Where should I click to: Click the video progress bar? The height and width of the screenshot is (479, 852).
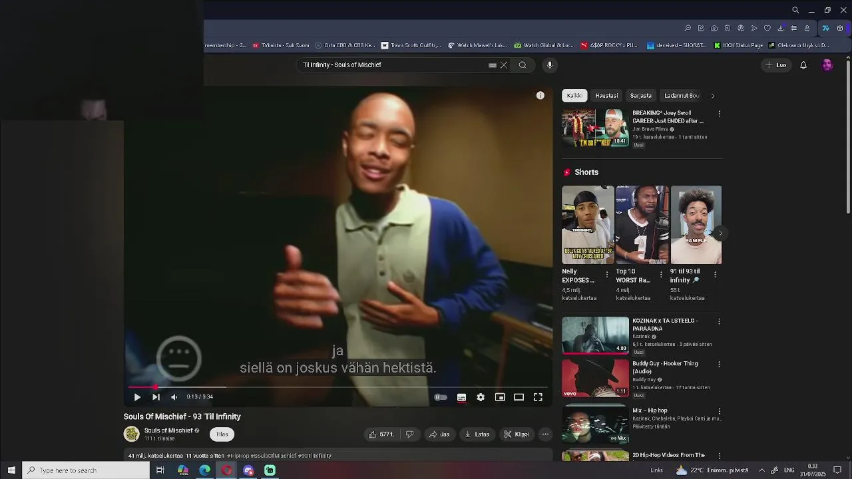(338, 387)
